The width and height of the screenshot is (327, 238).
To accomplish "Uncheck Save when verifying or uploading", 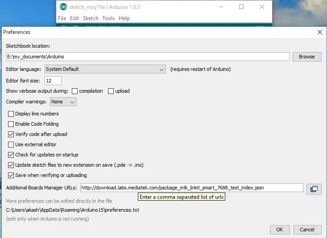I will point(11,175).
